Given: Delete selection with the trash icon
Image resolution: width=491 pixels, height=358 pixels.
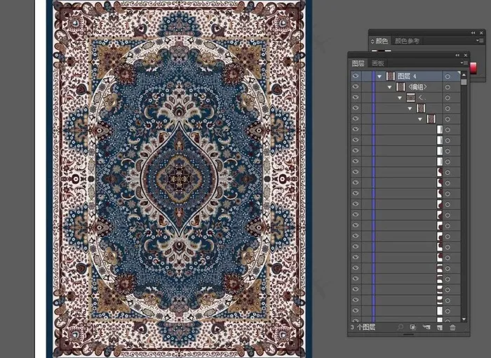Looking at the screenshot, I should [452, 327].
